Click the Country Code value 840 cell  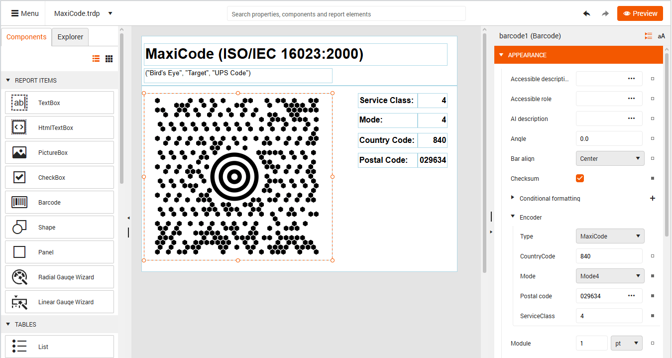pyautogui.click(x=432, y=140)
